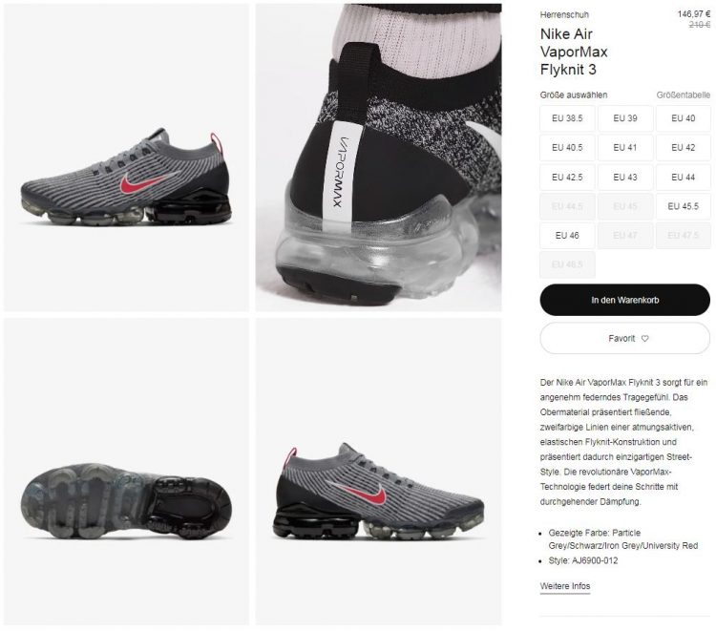Add shoe via In den Warenkorb button

pyautogui.click(x=624, y=300)
